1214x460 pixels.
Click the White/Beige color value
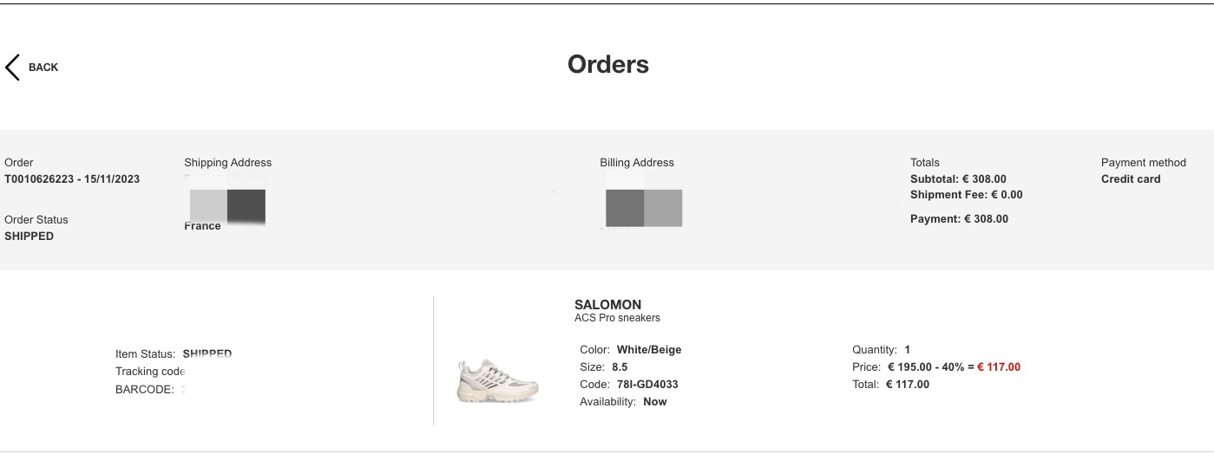(x=648, y=350)
